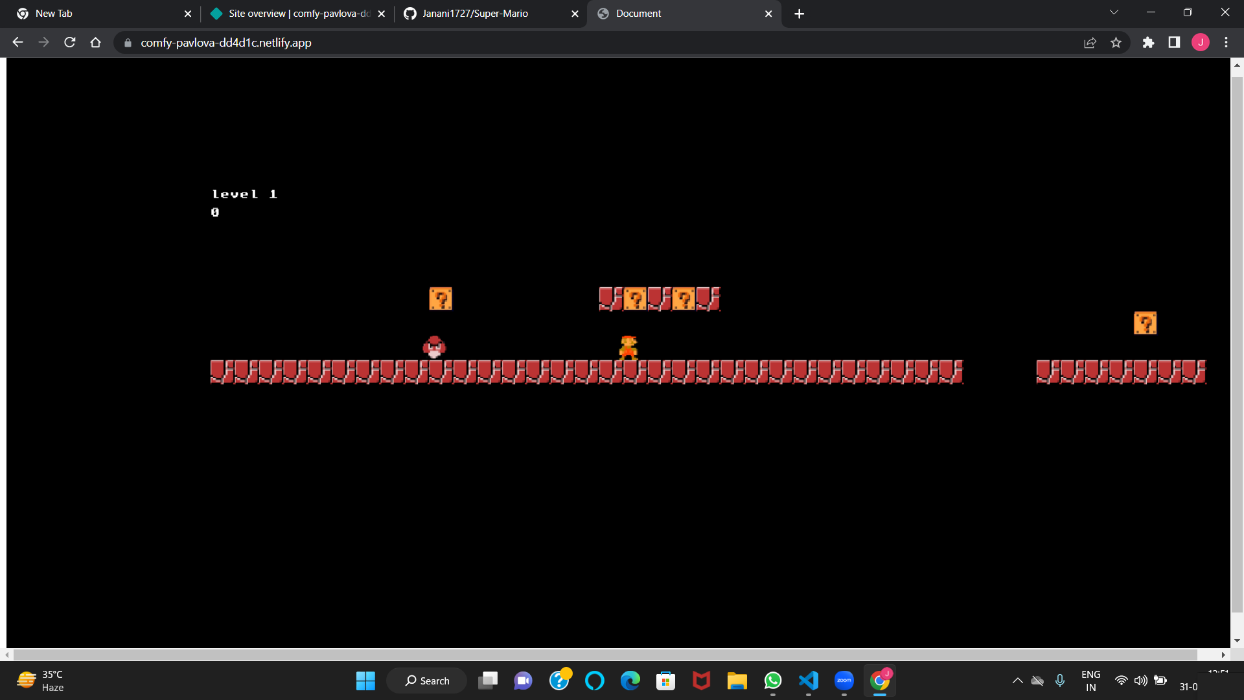Click the Windows taskbar Search box
The image size is (1244, 700).
(427, 681)
